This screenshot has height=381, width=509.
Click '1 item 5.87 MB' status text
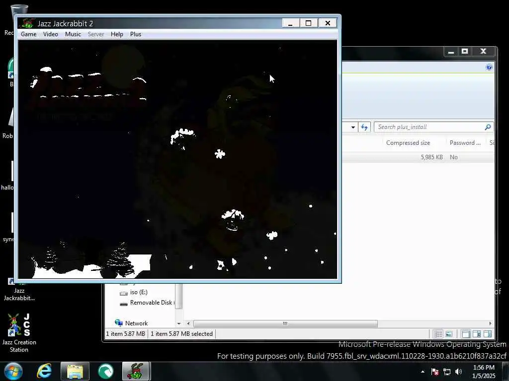[125, 334]
